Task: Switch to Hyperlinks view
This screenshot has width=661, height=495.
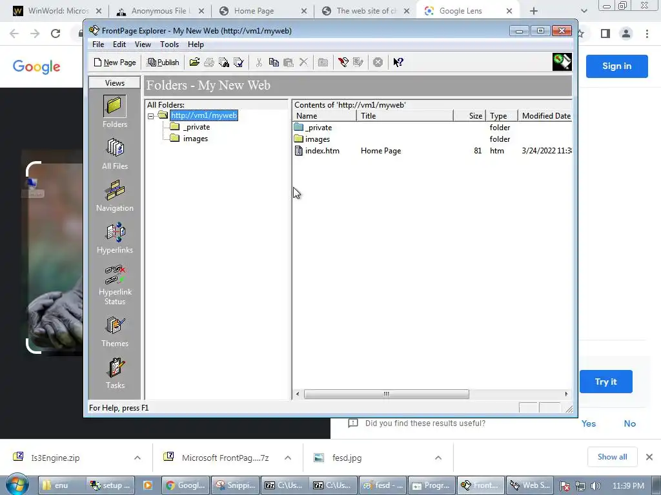Action: [115, 238]
